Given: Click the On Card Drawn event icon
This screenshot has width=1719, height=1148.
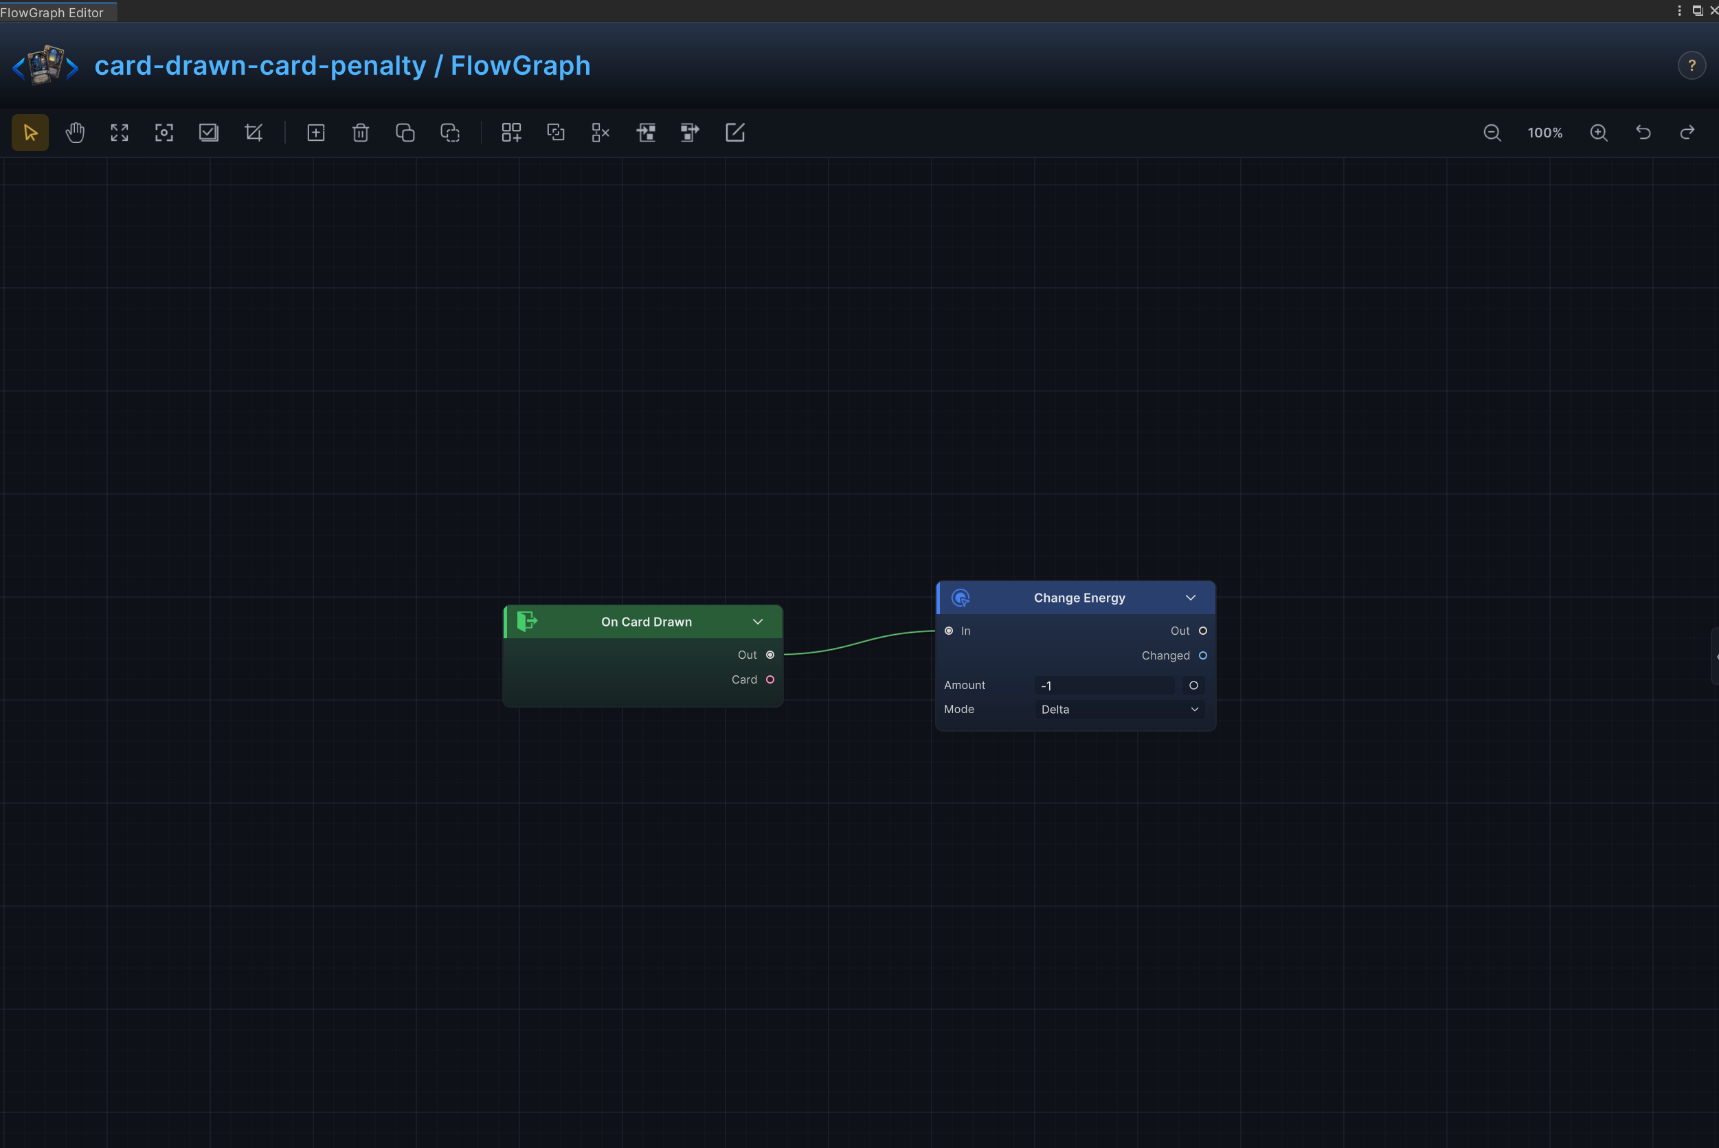Looking at the screenshot, I should (x=527, y=622).
